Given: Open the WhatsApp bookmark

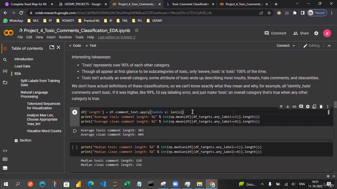Looking at the screenshot, I should pyautogui.click(x=14, y=20).
